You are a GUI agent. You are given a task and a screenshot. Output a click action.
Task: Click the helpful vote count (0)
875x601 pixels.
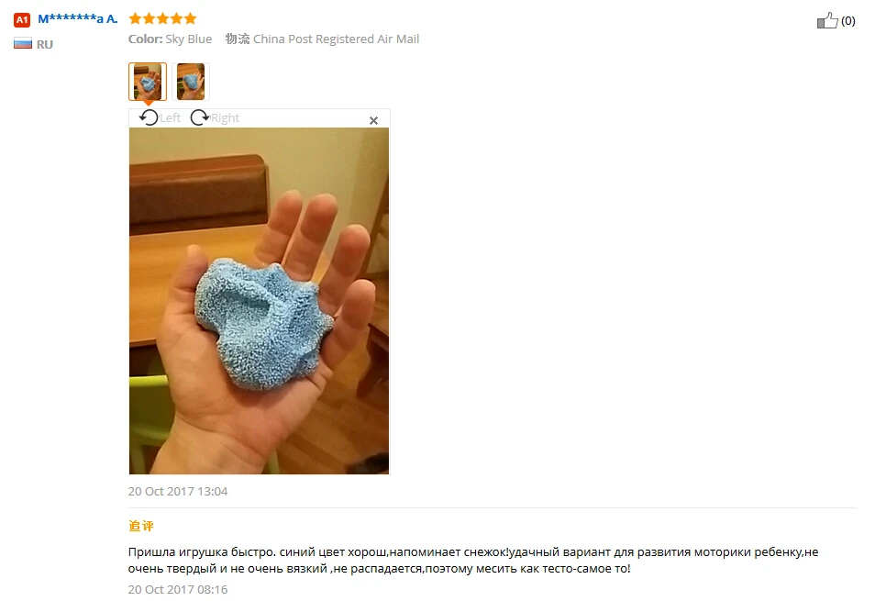point(848,21)
